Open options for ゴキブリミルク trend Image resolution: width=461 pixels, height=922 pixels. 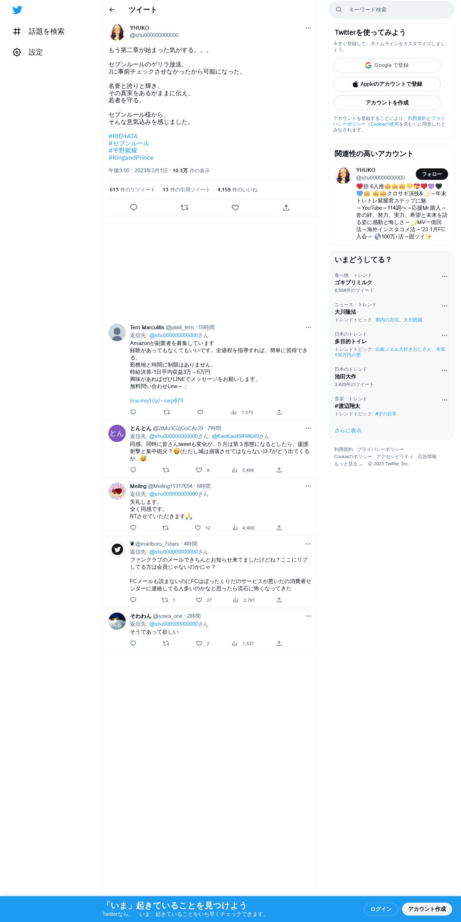(x=444, y=276)
